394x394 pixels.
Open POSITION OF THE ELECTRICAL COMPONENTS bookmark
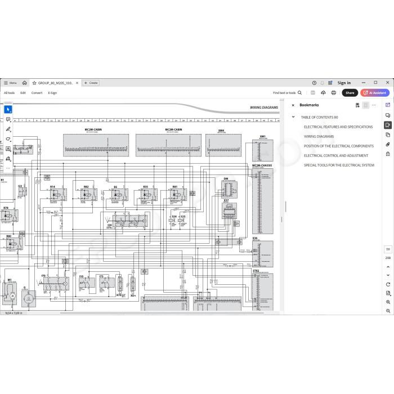(339, 146)
